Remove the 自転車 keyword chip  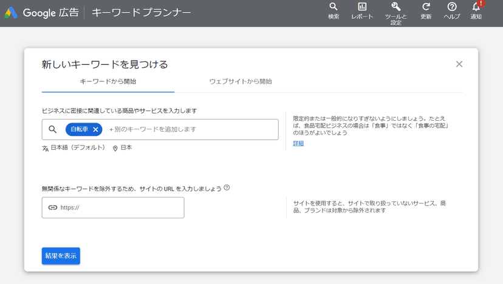tap(95, 129)
